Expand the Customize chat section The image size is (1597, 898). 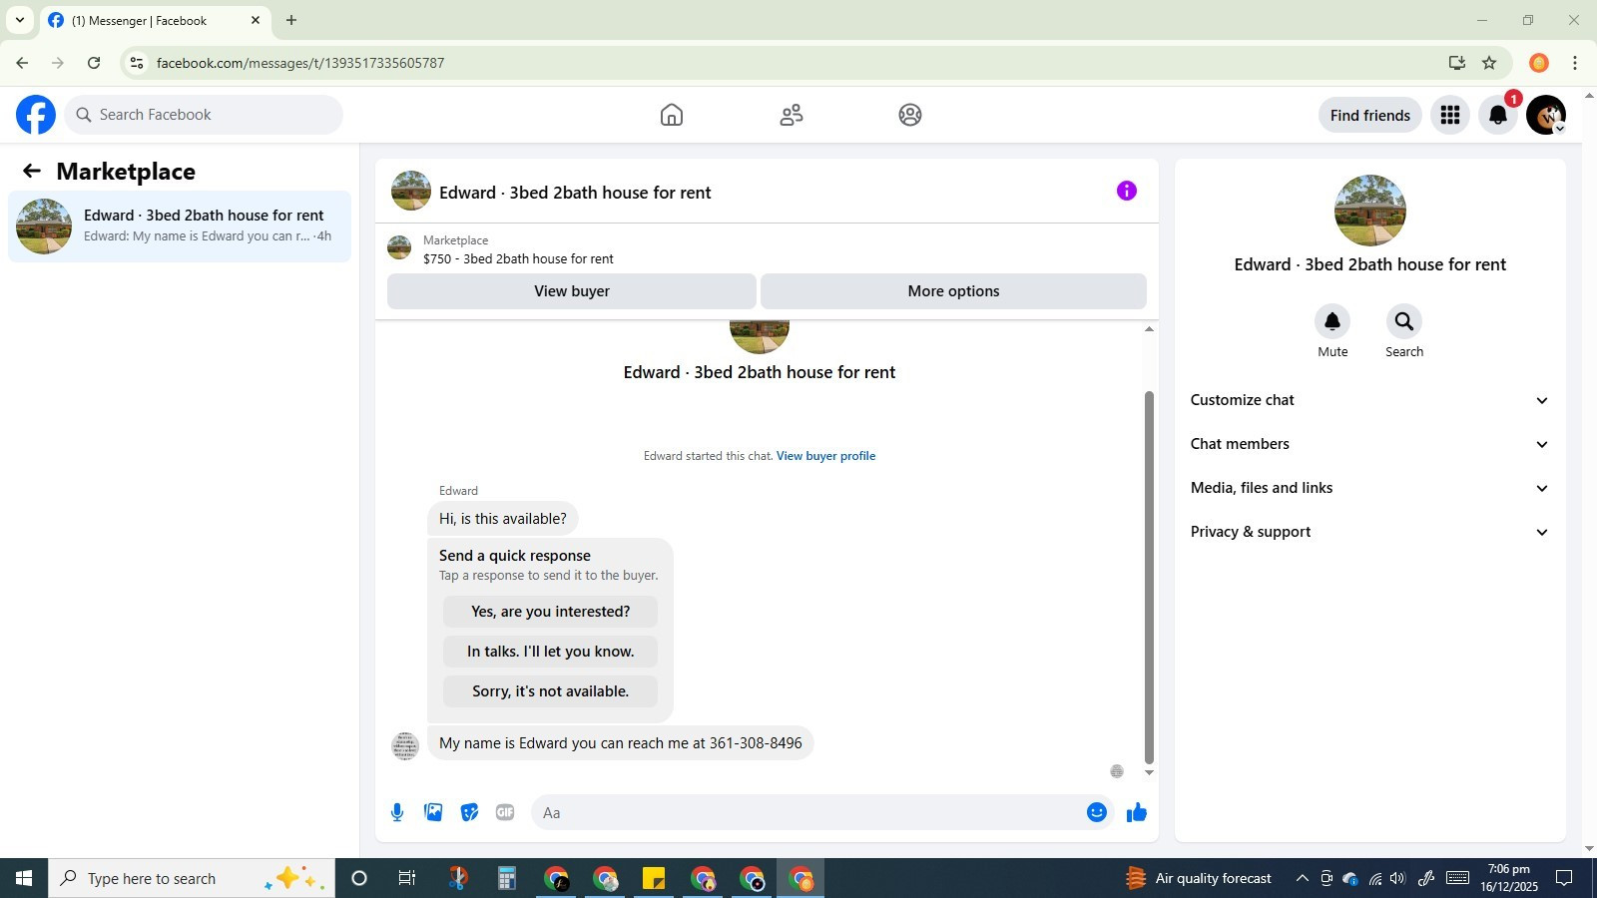click(x=1369, y=400)
